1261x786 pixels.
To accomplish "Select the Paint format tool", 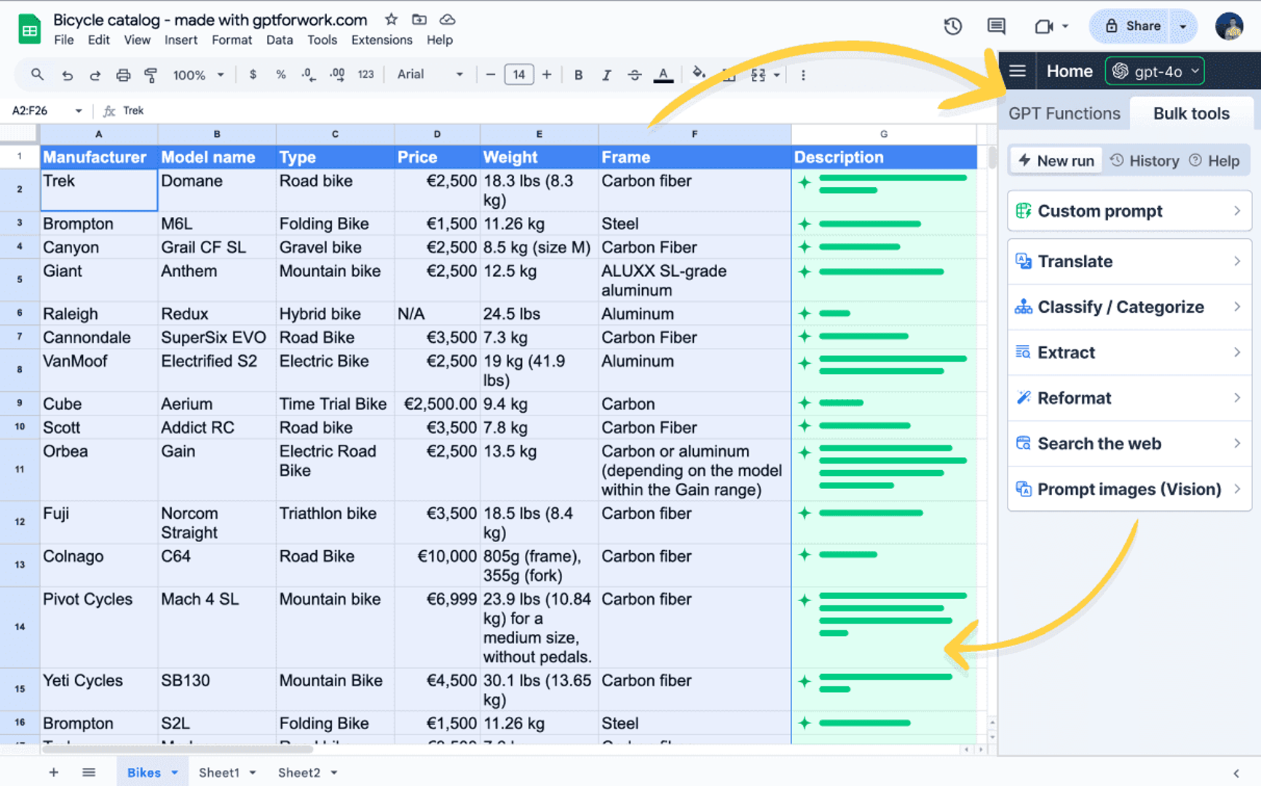I will pos(151,74).
